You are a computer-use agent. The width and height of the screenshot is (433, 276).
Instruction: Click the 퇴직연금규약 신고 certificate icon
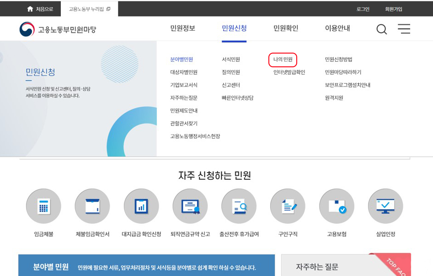coord(190,206)
